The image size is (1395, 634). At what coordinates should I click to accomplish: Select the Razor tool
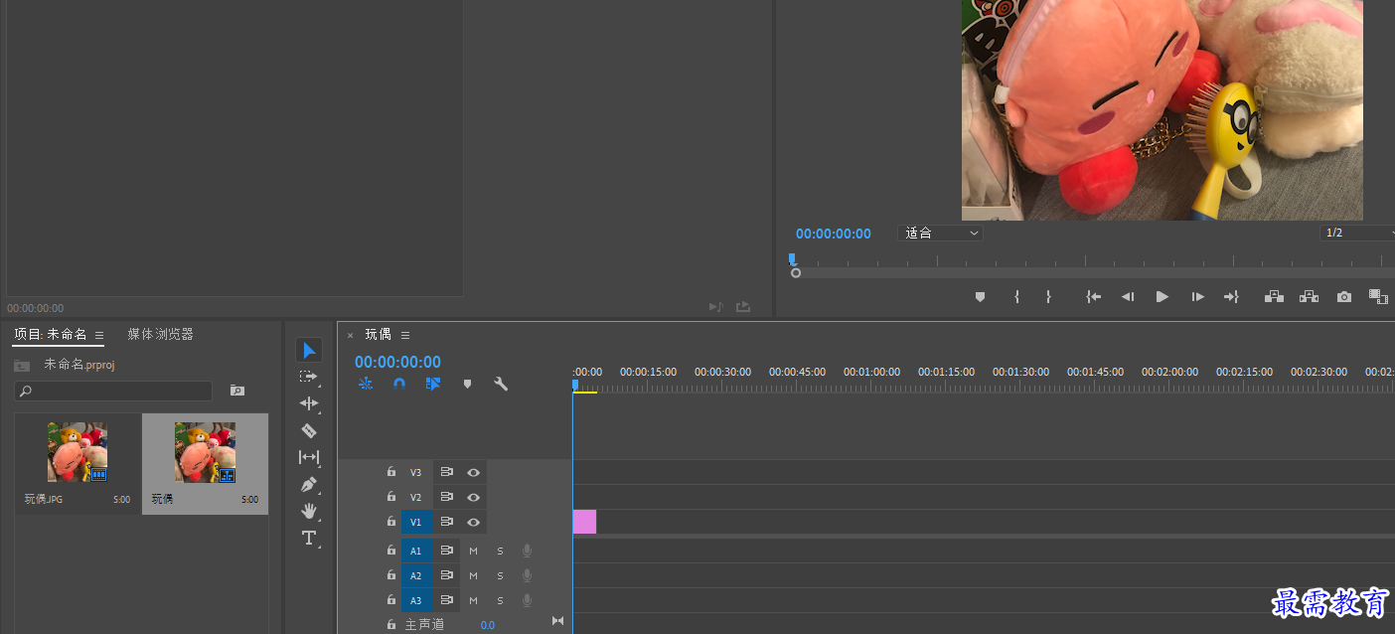[309, 430]
